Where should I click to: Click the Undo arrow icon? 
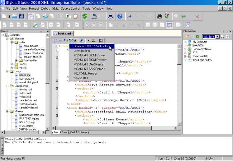(94, 16)
